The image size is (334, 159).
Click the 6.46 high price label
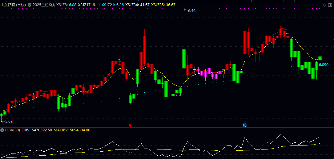click(x=191, y=11)
